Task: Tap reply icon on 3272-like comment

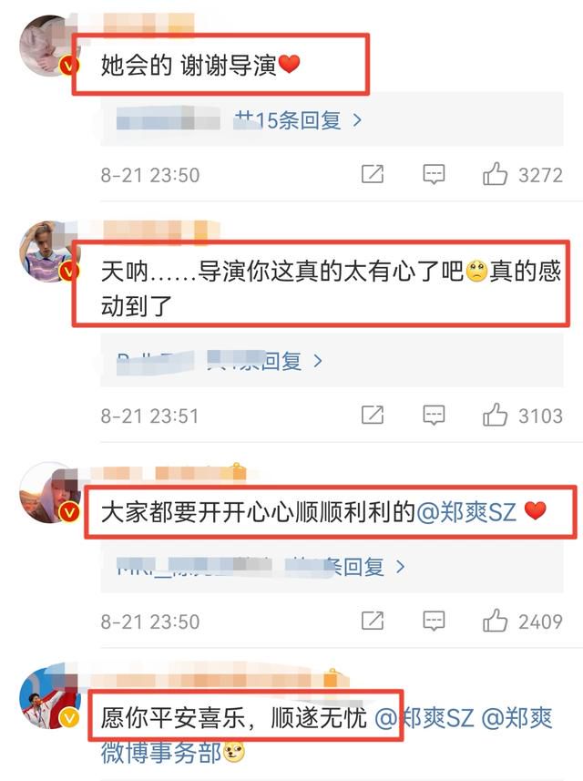Action: pyautogui.click(x=434, y=174)
